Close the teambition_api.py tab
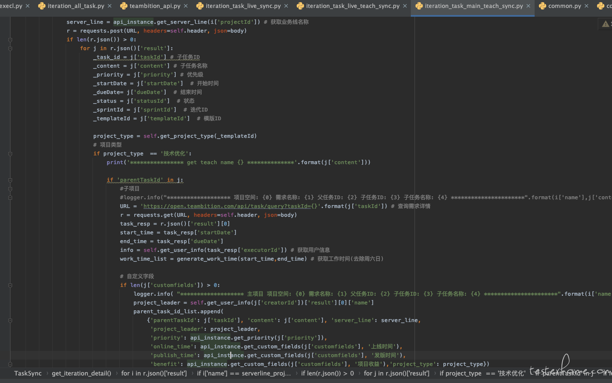The height and width of the screenshot is (383, 612). point(186,6)
